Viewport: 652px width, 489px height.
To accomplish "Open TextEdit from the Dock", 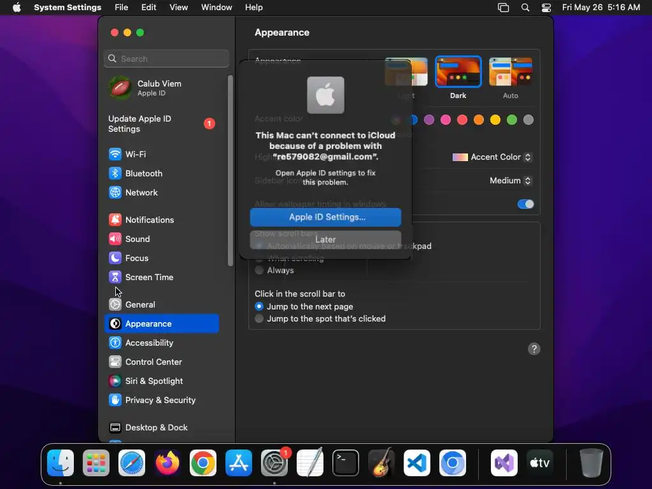I will point(310,463).
